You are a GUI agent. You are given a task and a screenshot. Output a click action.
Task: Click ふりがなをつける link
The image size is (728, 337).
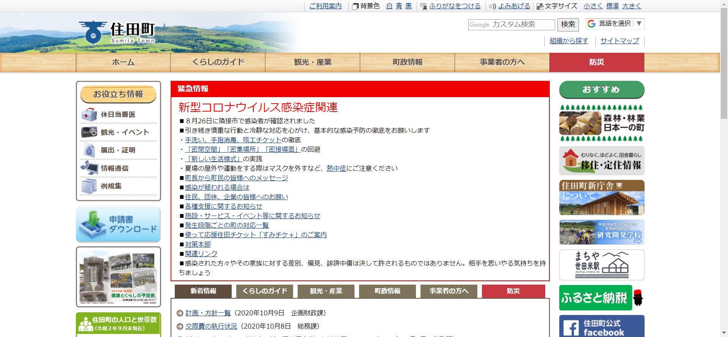coord(455,6)
